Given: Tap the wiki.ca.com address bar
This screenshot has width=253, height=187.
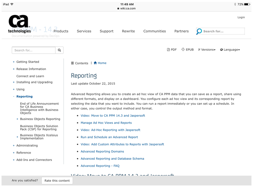Looking at the screenshot, I should [x=127, y=8].
